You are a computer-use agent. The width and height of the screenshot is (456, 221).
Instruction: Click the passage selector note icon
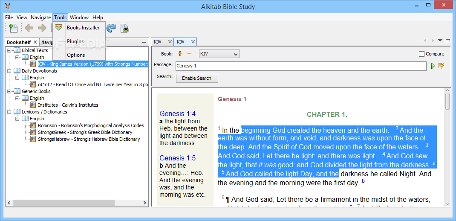(442, 66)
